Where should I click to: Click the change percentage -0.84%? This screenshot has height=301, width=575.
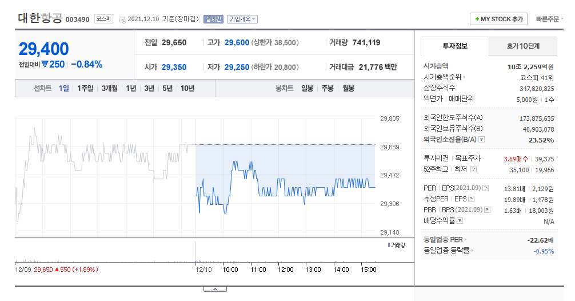coord(87,65)
